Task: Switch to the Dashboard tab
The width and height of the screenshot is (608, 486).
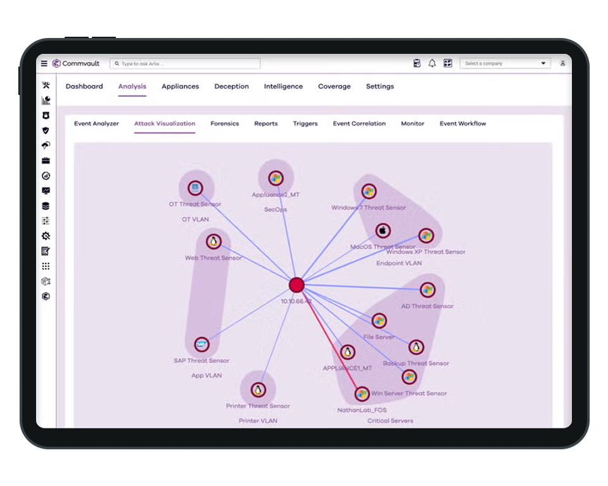Action: coord(84,86)
